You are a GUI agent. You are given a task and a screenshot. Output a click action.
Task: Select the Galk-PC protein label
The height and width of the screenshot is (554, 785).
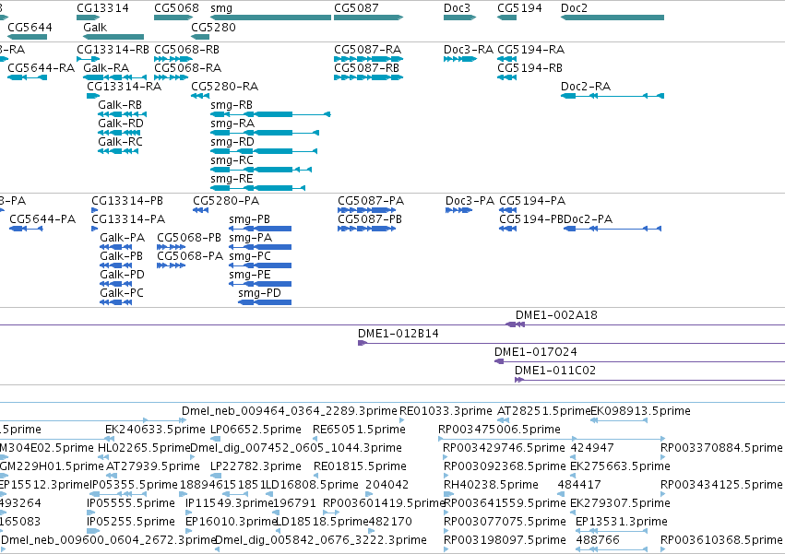pyautogui.click(x=122, y=293)
